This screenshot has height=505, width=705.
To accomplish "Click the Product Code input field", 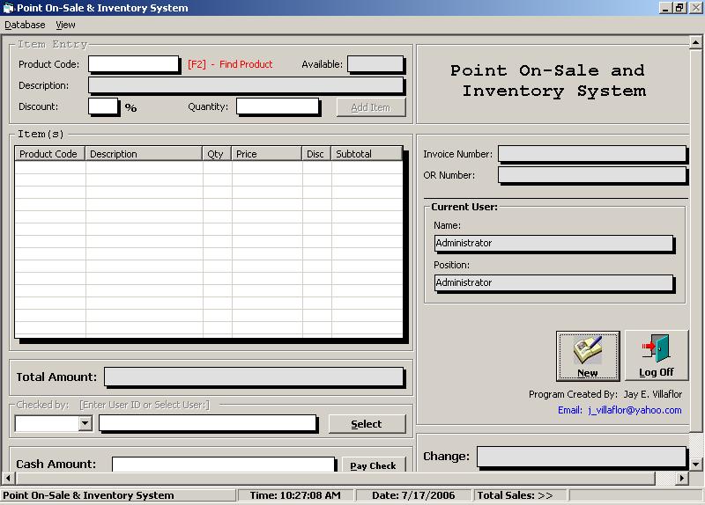I will [133, 64].
